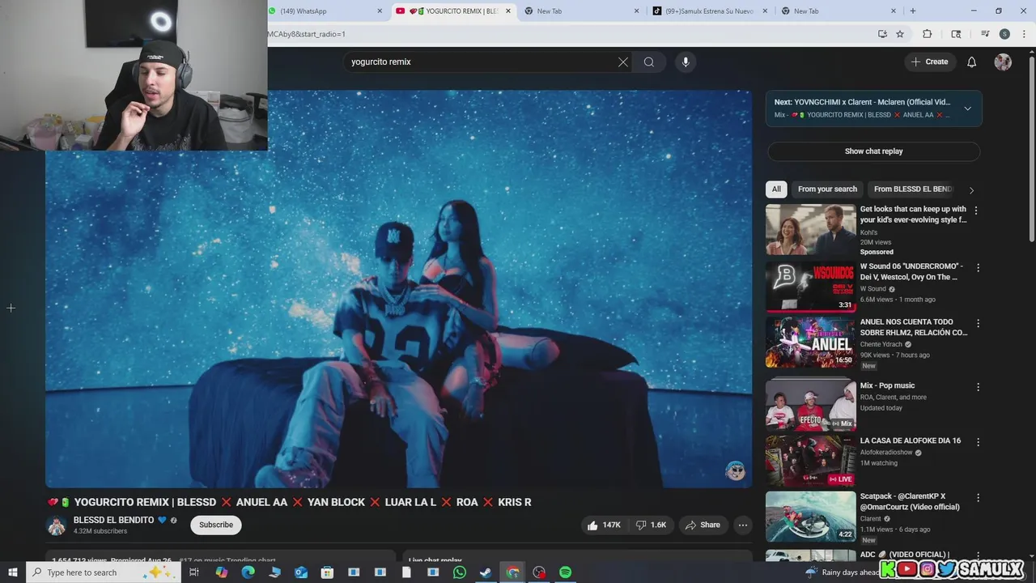Open Spotify from the taskbar
1036x583 pixels.
[566, 572]
